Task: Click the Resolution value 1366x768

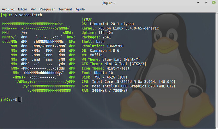Action: click(x=115, y=46)
